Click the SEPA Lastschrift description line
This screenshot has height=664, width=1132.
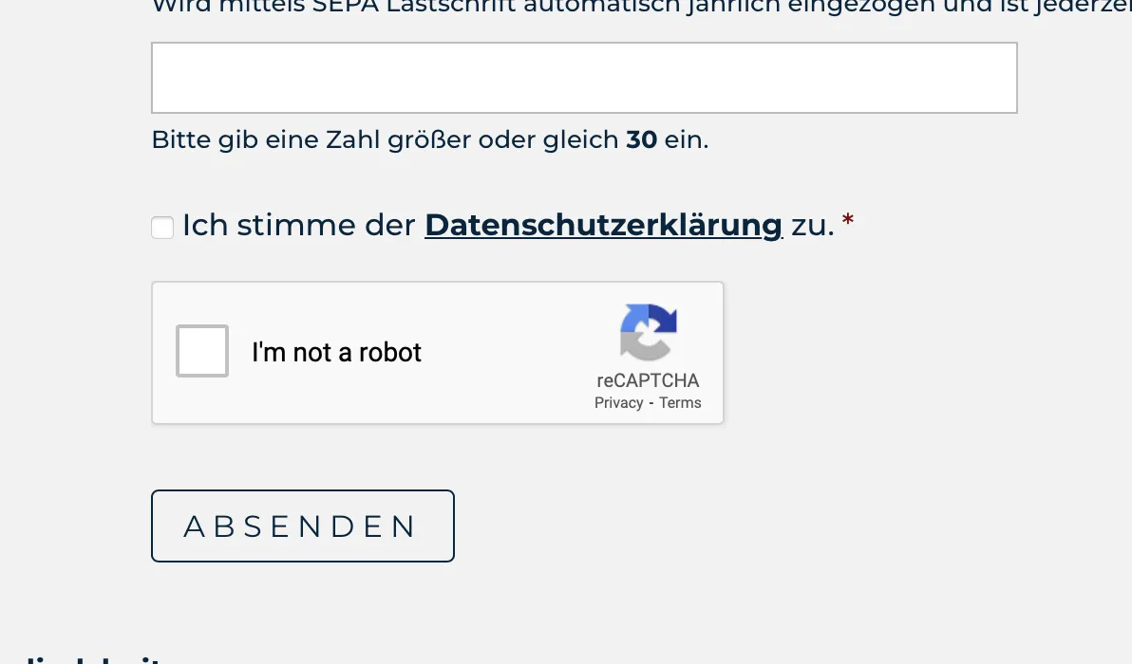click(x=641, y=8)
